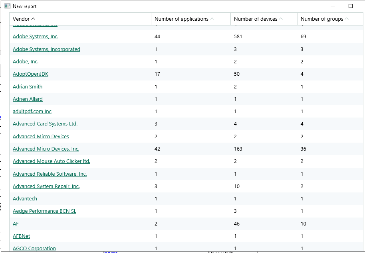Select groups count 69 in Adobe Systems row
The height and width of the screenshot is (253, 365).
tap(304, 37)
